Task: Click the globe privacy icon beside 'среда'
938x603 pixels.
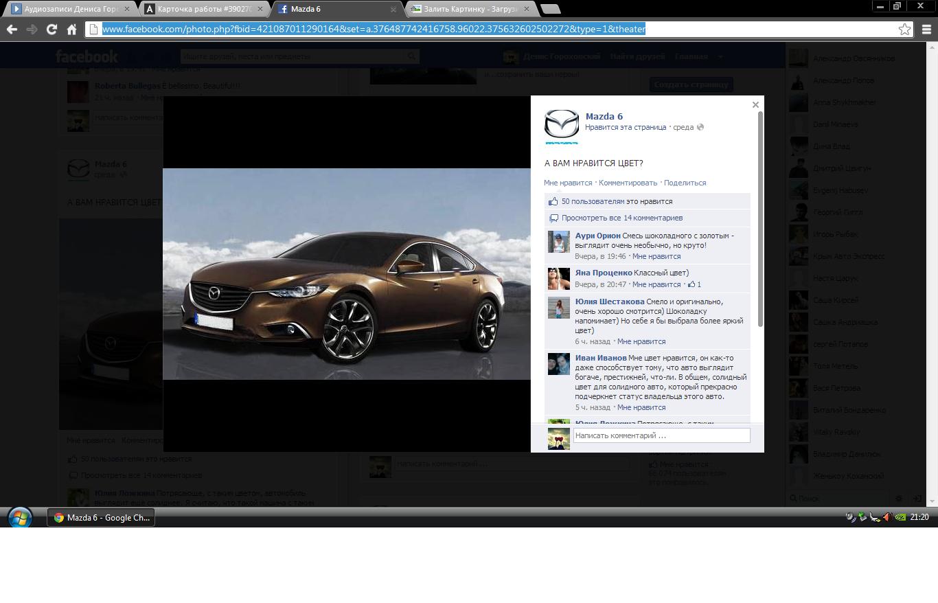Action: (700, 127)
